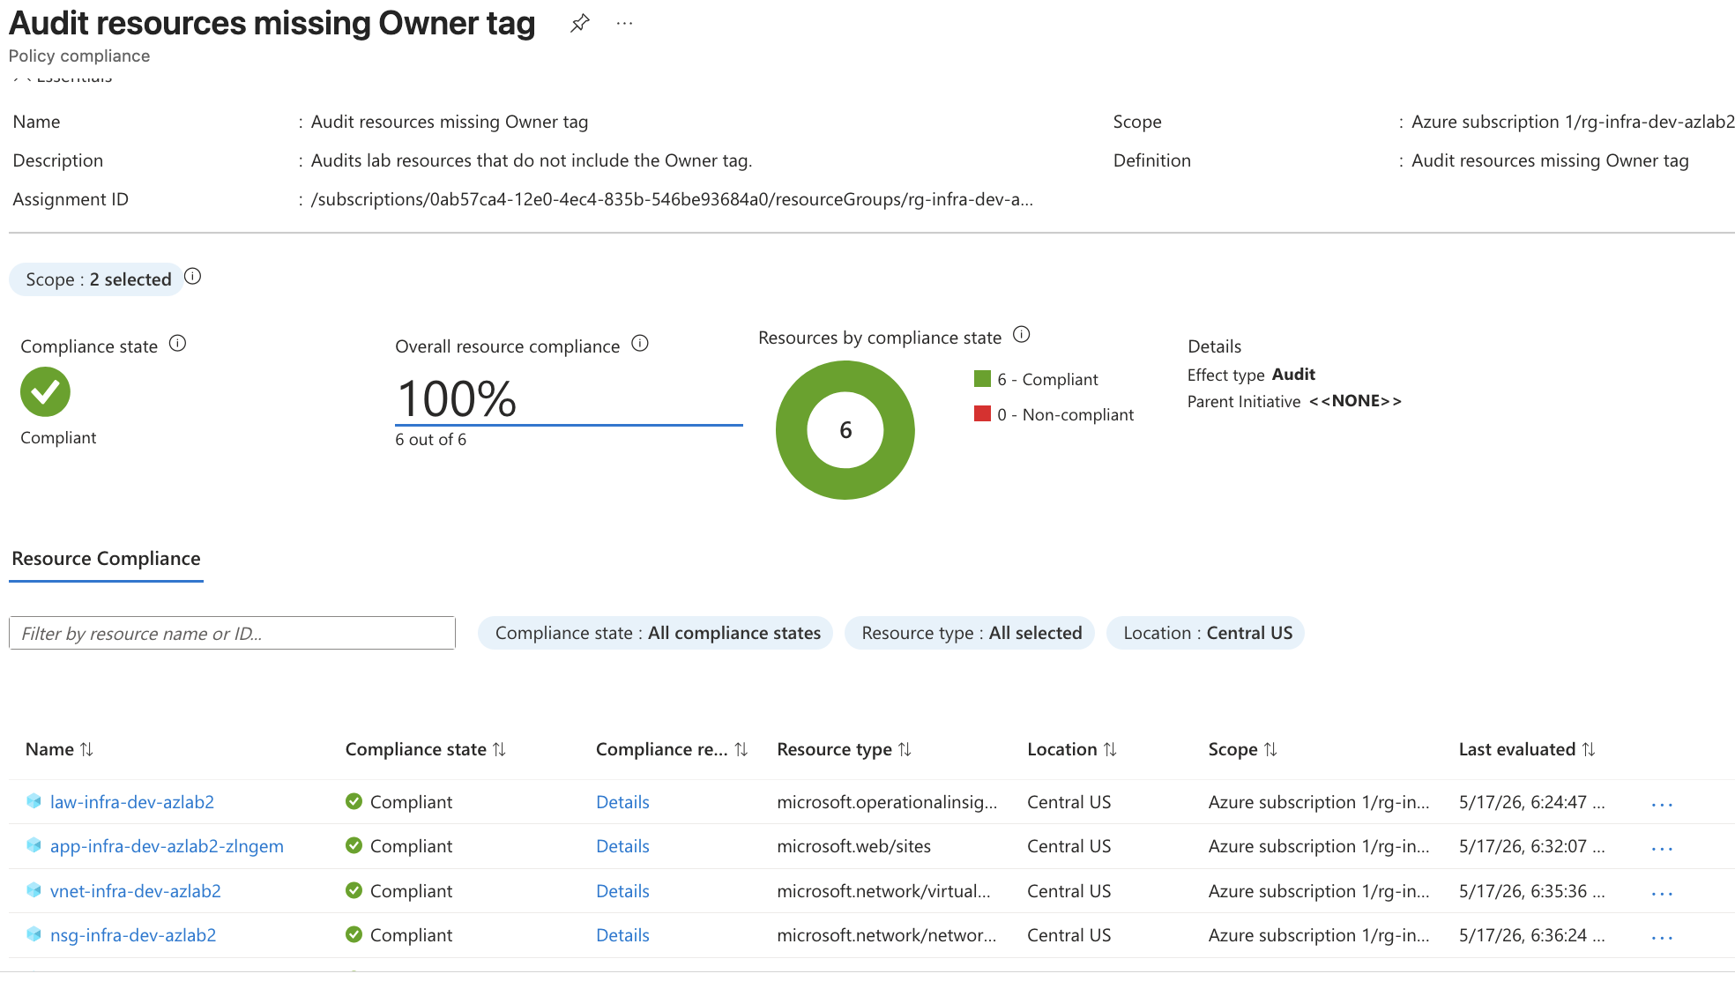The width and height of the screenshot is (1735, 996).
Task: Click the Effect type Audit value
Action: (x=1293, y=375)
